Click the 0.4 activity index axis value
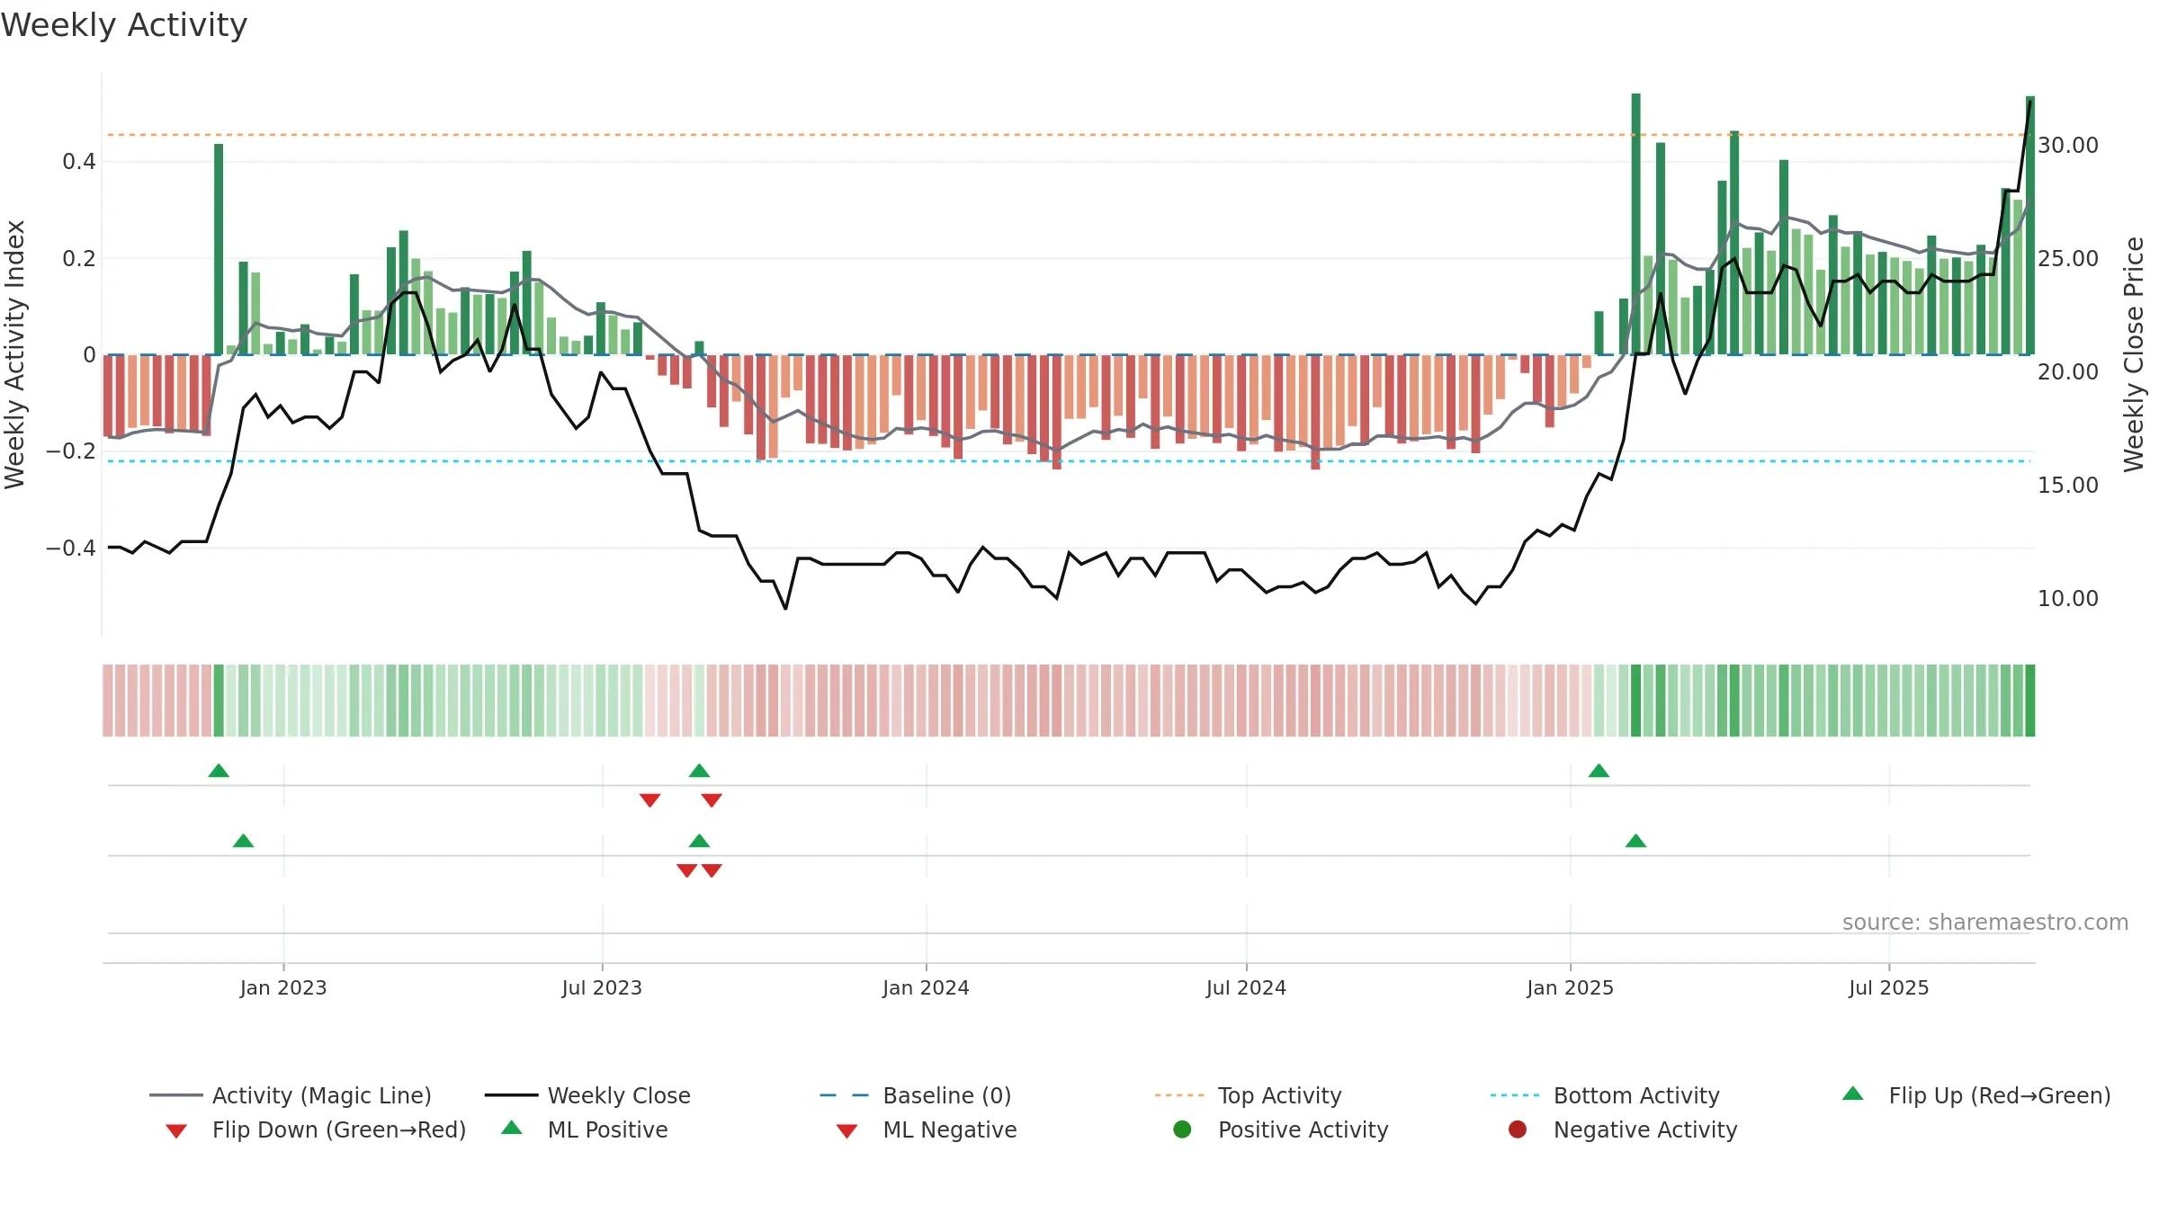This screenshot has height=1214, width=2159. tap(78, 162)
